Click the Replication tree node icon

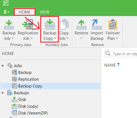[14, 79]
